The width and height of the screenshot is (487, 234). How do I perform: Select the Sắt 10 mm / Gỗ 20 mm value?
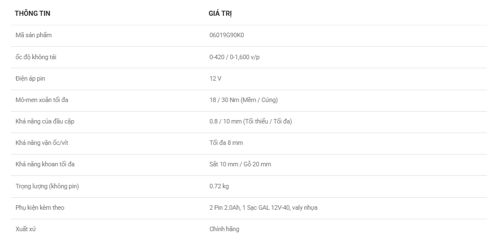tap(240, 164)
